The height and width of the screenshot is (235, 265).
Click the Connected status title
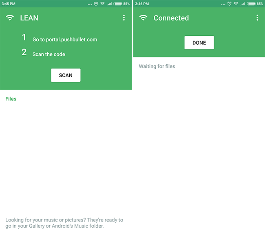[171, 18]
